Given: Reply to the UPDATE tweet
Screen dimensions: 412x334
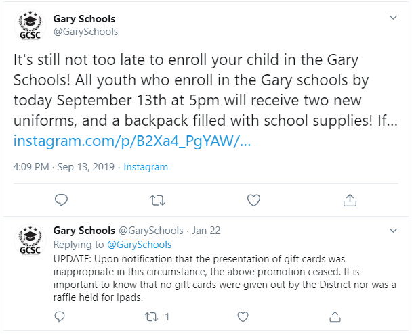Looking at the screenshot, I should (x=60, y=317).
